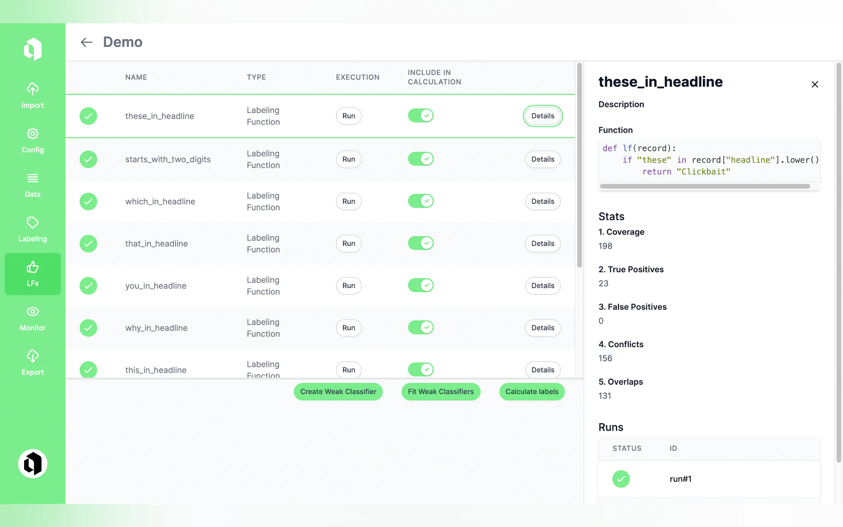The height and width of the screenshot is (527, 843).
Task: Run the that_in_headline labeling function
Action: point(348,243)
